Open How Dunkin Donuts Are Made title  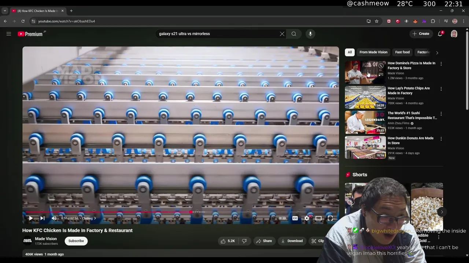click(x=410, y=141)
